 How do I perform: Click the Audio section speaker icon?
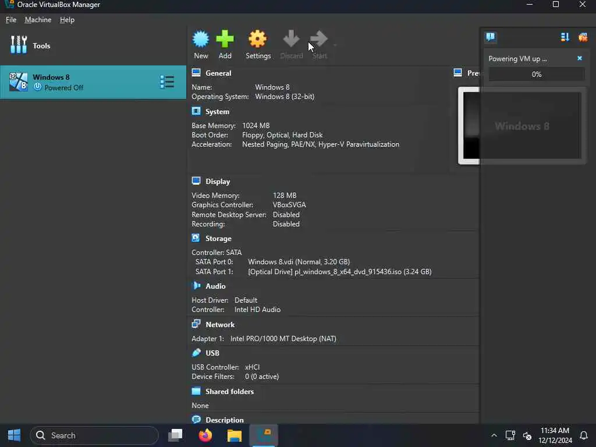pos(196,285)
